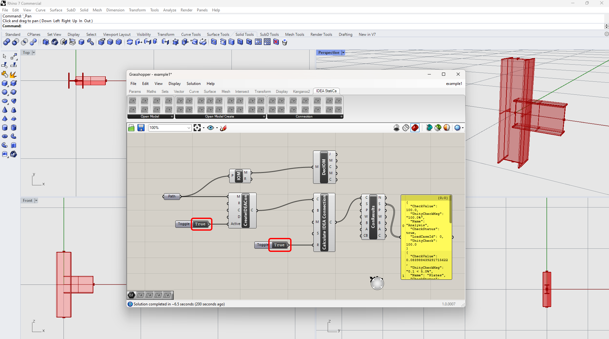Save the Grasshopper document with the disk icon
This screenshot has height=339, width=609.
pyautogui.click(x=141, y=128)
